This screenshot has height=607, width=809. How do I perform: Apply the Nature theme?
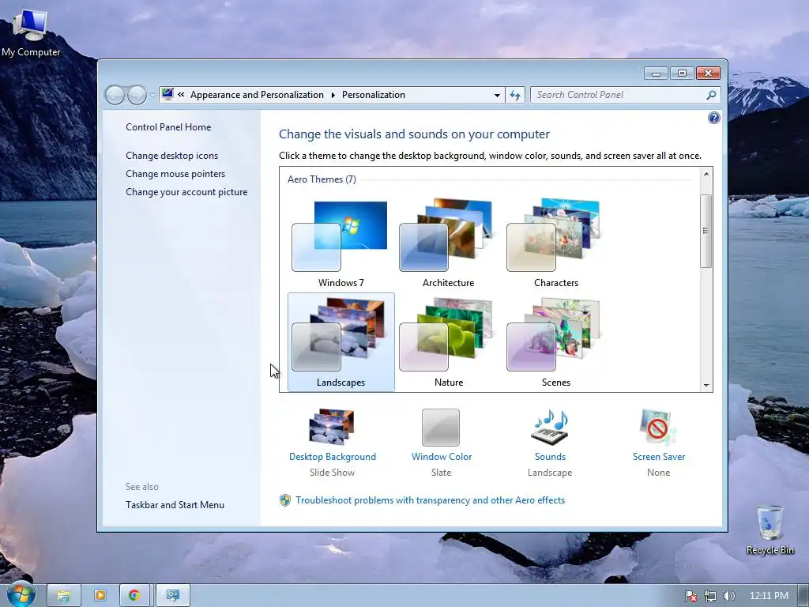pos(448,341)
